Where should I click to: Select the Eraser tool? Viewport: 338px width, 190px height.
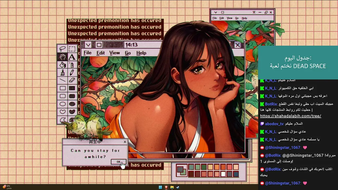(x=72, y=80)
